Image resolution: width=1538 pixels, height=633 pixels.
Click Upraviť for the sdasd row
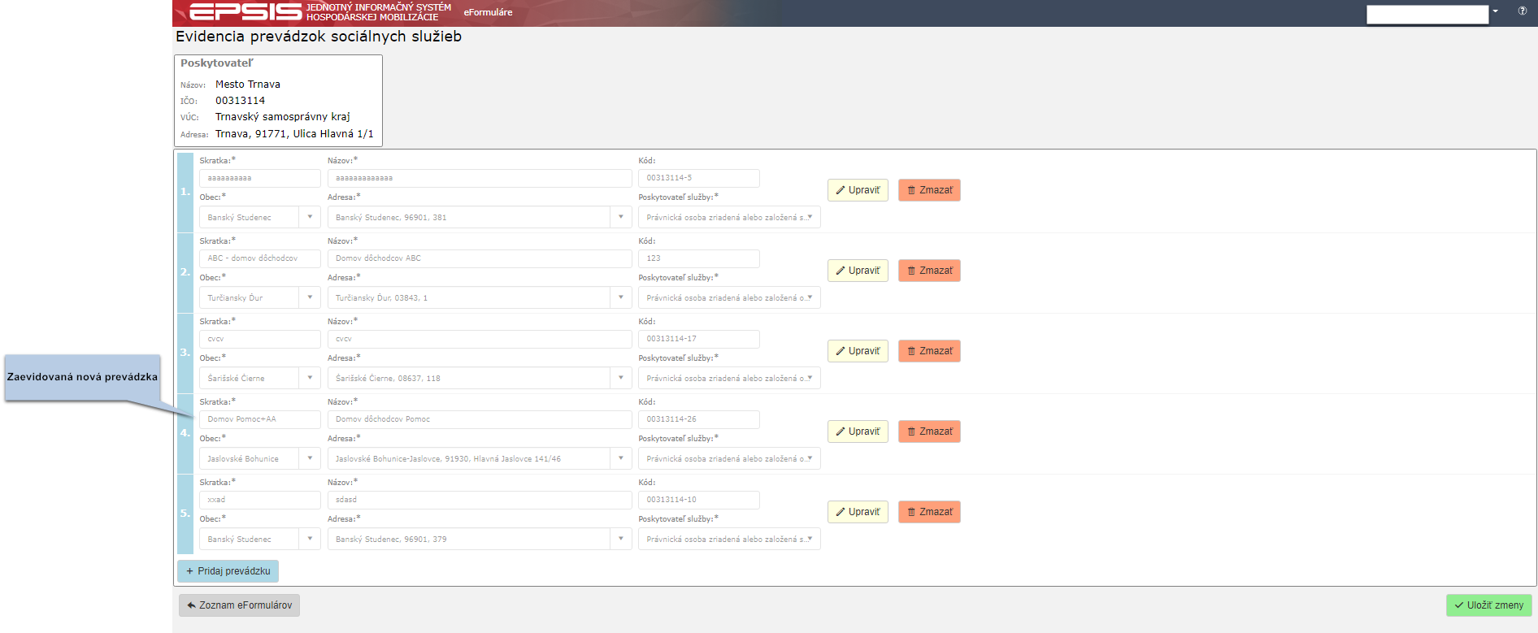click(858, 512)
